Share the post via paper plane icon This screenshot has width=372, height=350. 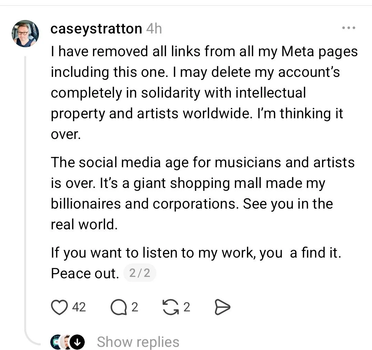(222, 307)
